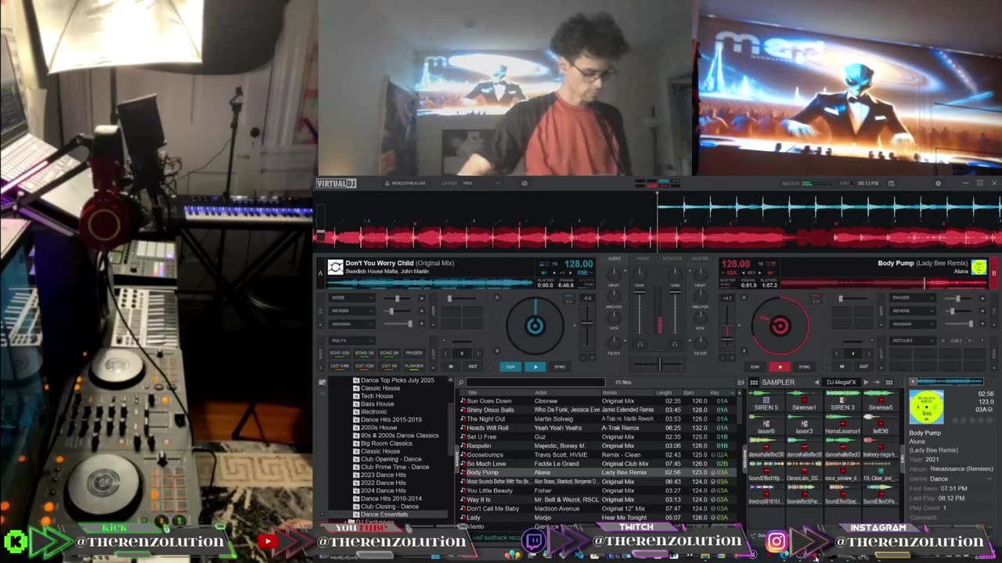Double the loop length on deck B
The image size is (1002, 563).
point(868,353)
